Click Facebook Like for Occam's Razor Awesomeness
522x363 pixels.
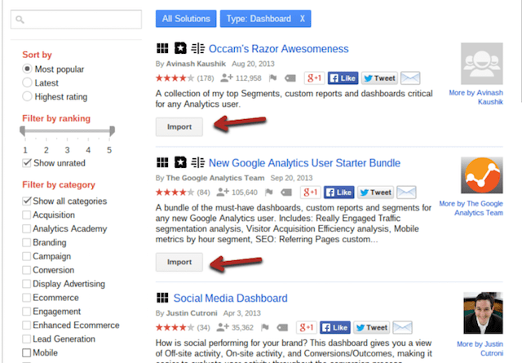click(343, 78)
